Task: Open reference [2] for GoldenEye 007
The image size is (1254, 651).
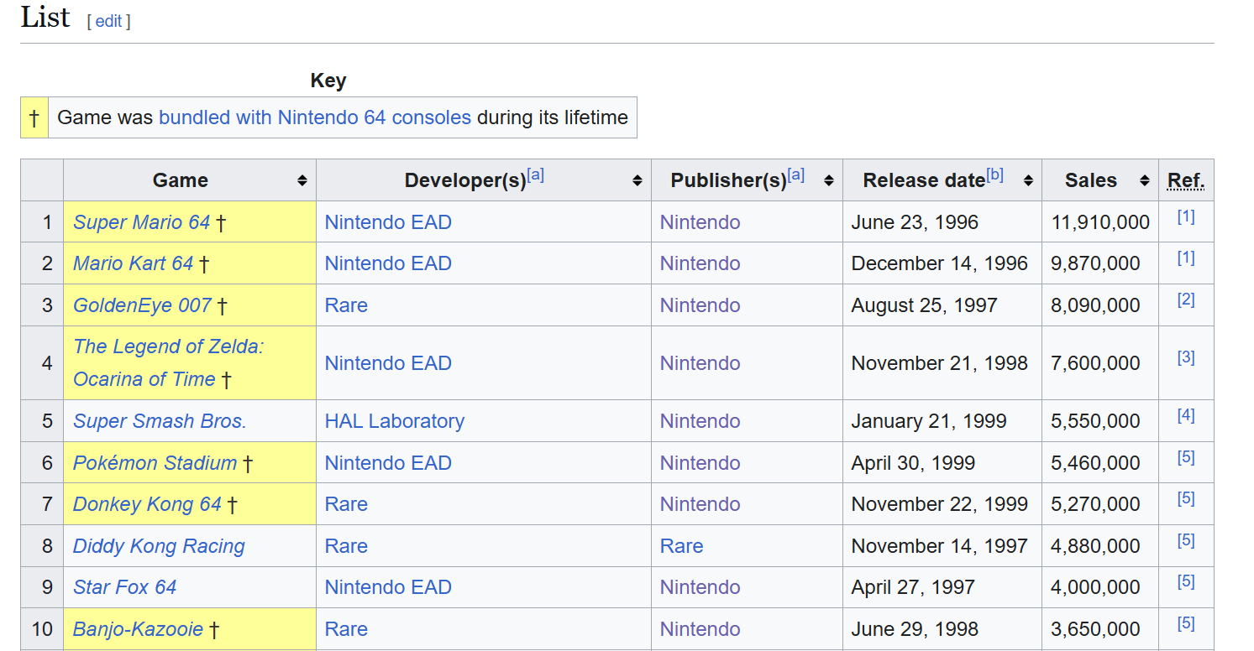Action: coord(1186,299)
